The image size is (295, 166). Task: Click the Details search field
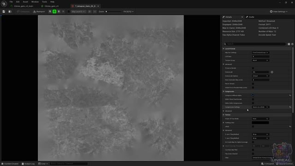(x=254, y=44)
